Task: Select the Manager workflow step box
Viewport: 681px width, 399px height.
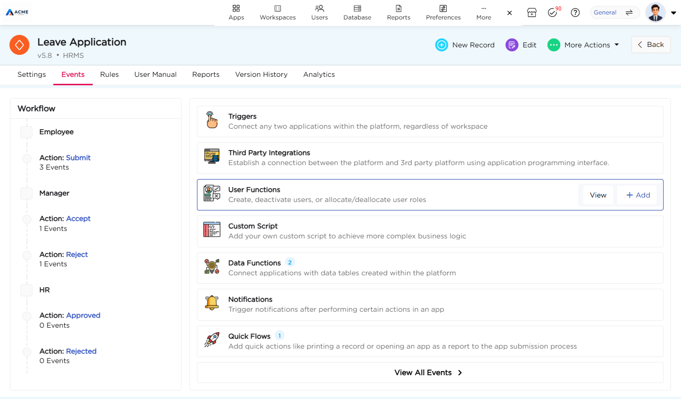Action: point(26,194)
